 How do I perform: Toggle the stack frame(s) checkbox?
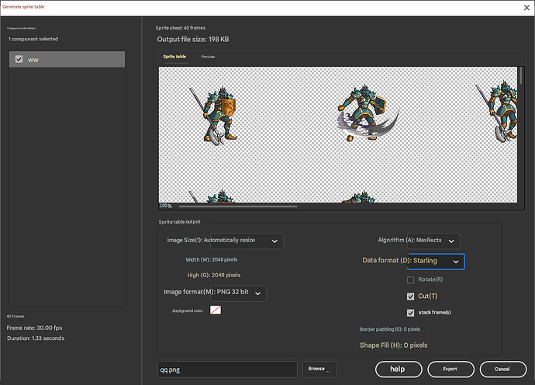(411, 313)
